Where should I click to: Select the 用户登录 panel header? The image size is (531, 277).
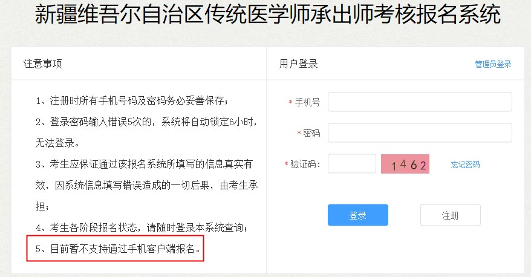[x=299, y=64]
